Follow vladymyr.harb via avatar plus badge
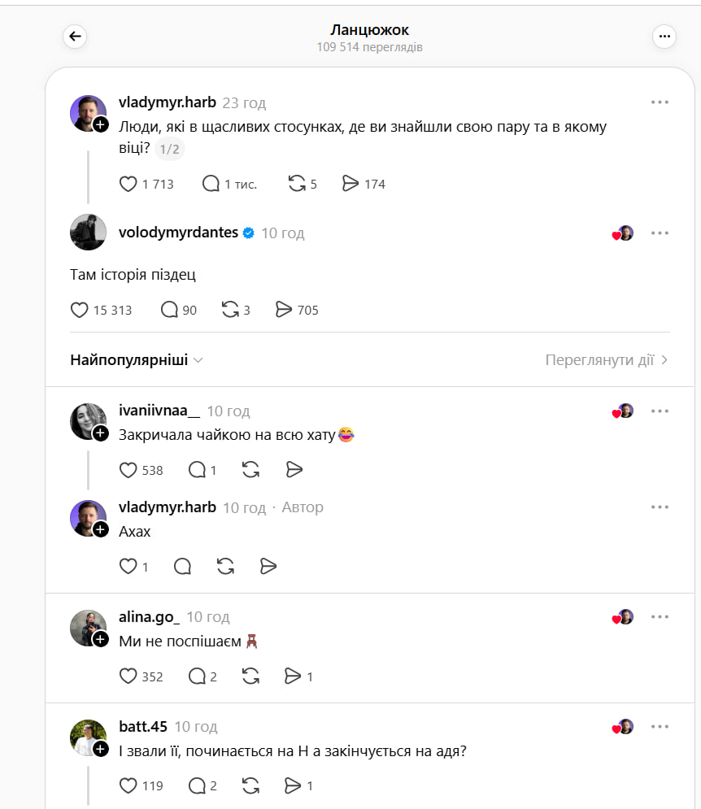701x809 pixels. pos(101,124)
